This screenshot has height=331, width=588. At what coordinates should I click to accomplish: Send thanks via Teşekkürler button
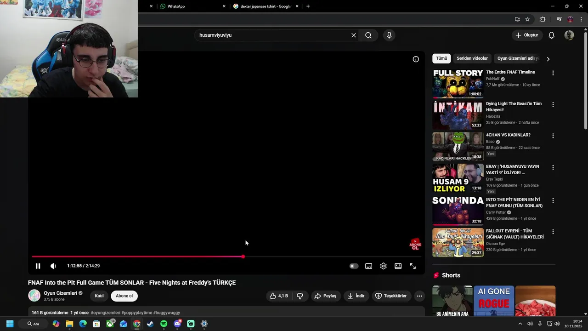point(391,296)
